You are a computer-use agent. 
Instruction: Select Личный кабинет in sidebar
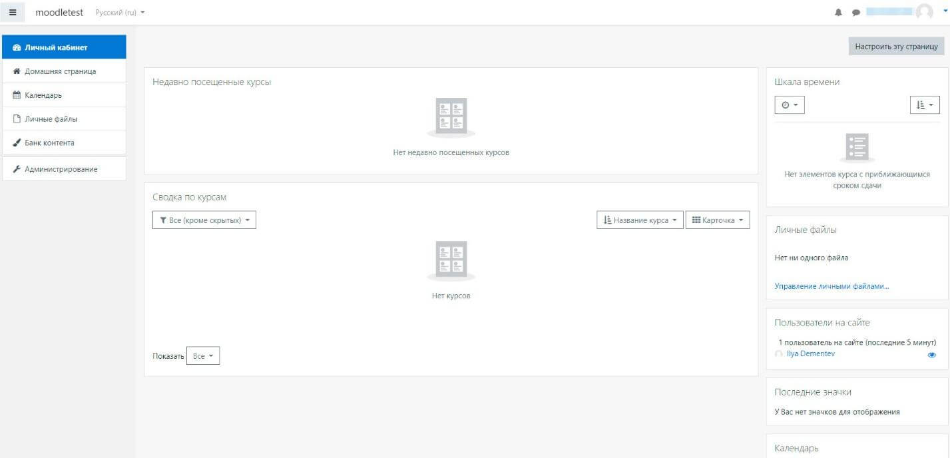click(x=64, y=47)
